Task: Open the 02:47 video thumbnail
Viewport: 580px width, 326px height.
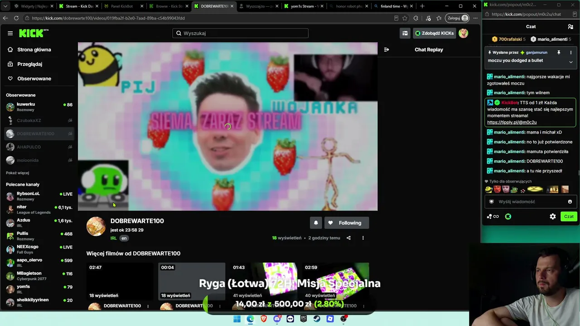Action: tap(120, 282)
